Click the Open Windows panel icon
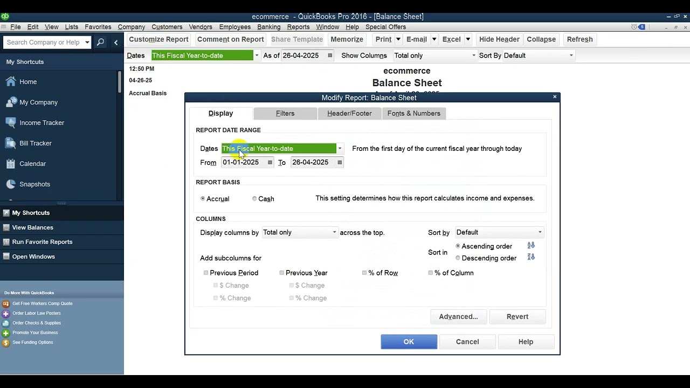 point(6,257)
